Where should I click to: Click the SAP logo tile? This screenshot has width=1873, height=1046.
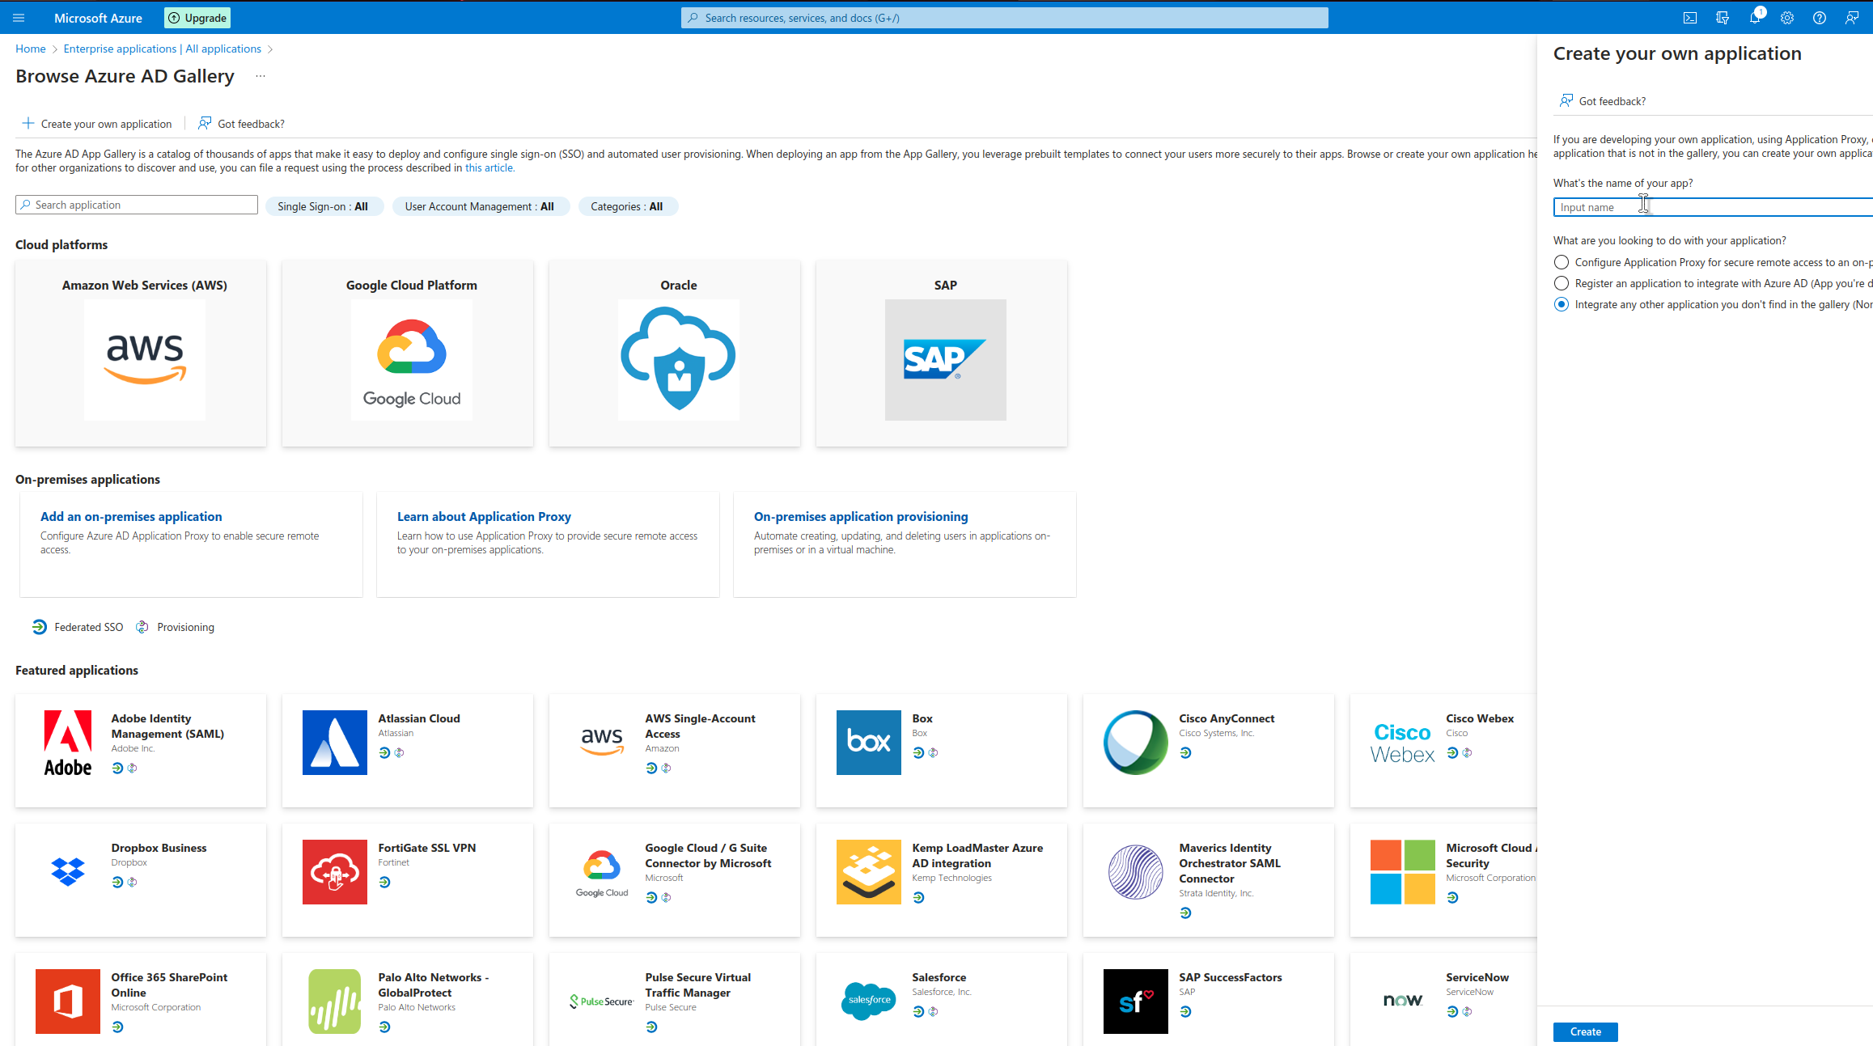click(946, 360)
